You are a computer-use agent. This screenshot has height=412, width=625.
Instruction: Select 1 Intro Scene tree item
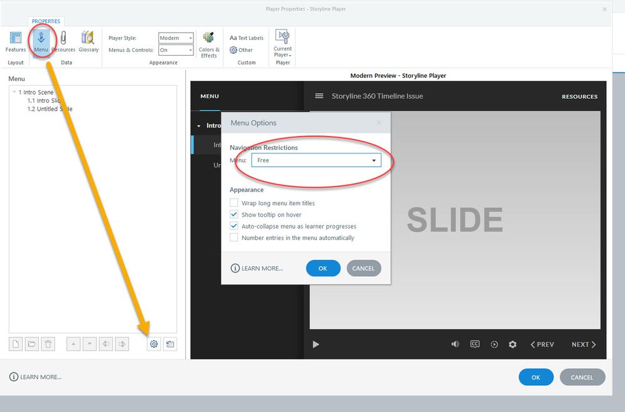pos(36,92)
